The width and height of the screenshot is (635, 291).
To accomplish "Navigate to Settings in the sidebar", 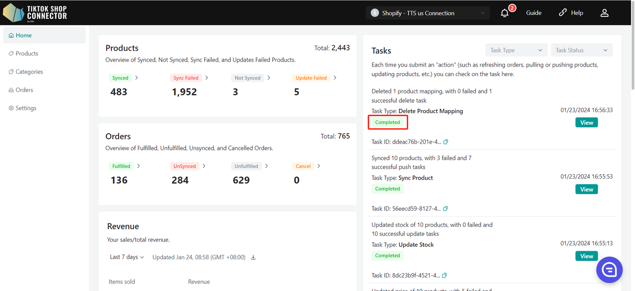I will click(26, 108).
